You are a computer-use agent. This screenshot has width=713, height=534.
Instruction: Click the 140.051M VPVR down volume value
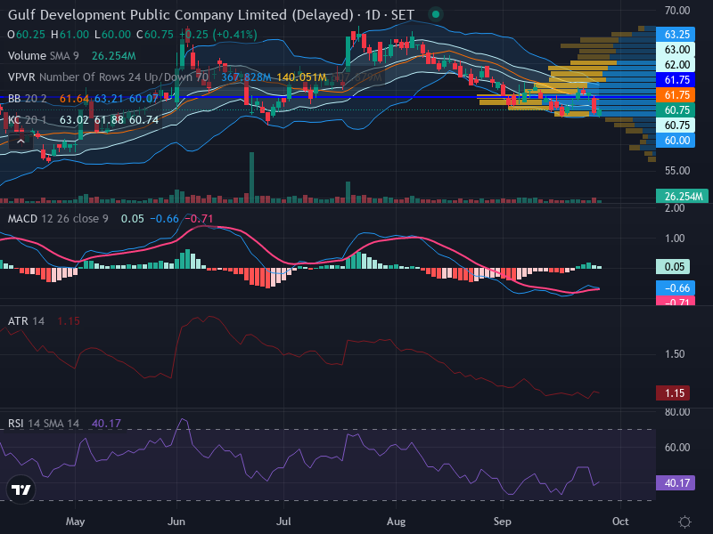tap(301, 77)
